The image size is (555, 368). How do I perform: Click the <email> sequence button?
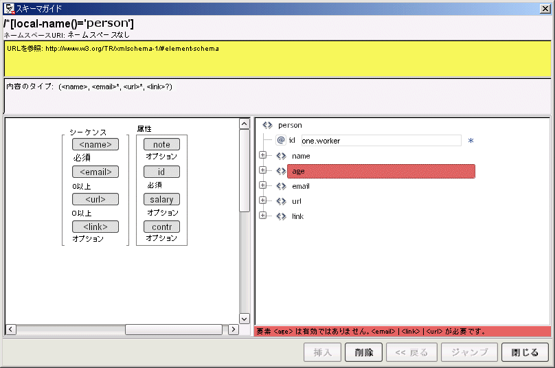(x=95, y=172)
